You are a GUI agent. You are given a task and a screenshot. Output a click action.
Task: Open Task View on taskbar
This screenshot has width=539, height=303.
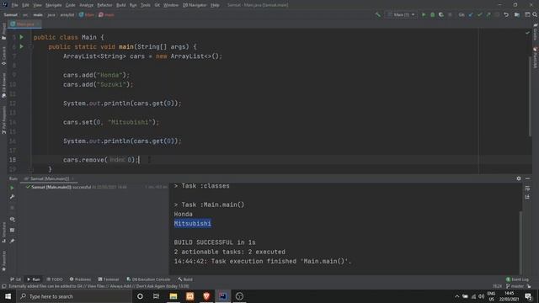[156, 296]
